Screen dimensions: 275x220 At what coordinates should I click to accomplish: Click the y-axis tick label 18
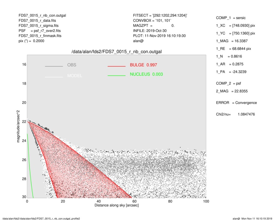click(24, 84)
